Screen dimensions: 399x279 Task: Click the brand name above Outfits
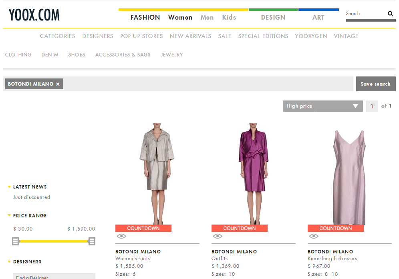click(x=234, y=251)
